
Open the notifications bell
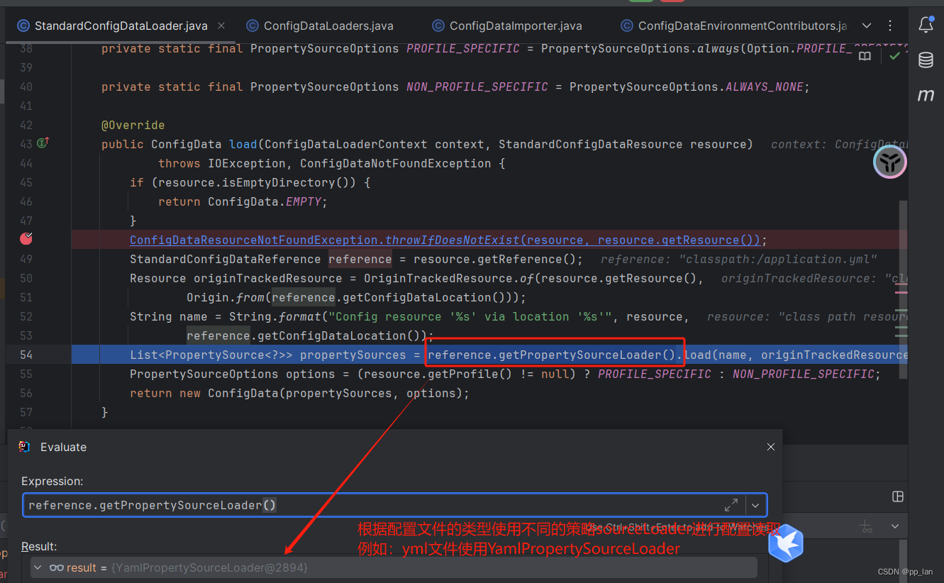click(x=926, y=24)
